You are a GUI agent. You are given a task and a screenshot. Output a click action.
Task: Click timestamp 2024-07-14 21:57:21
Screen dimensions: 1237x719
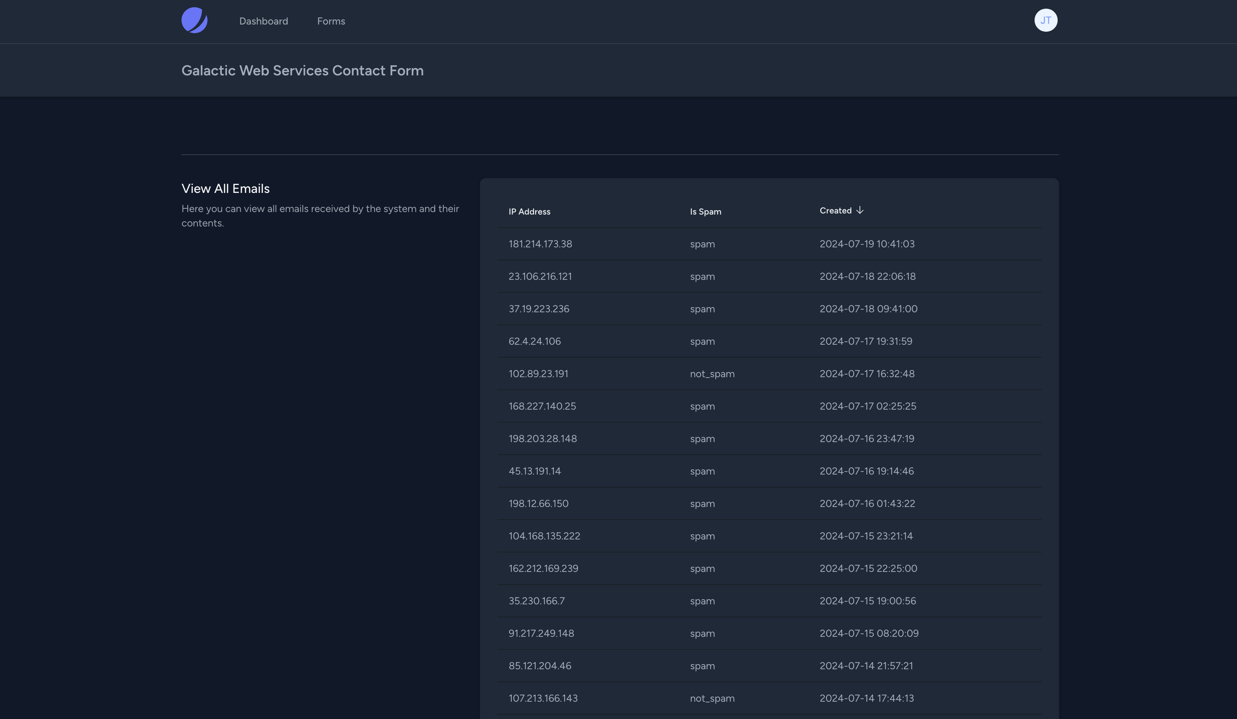tap(866, 666)
